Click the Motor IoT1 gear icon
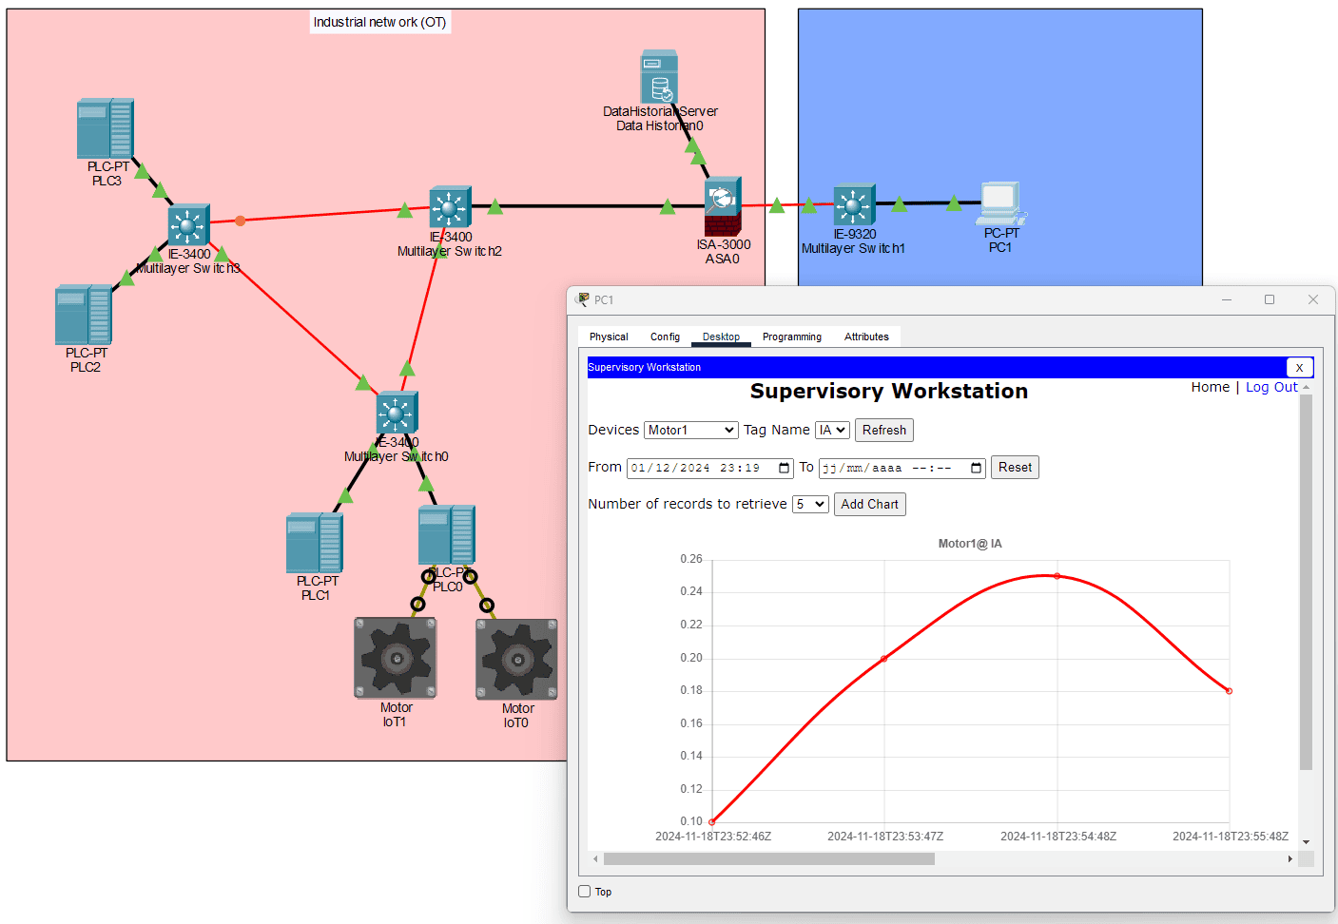This screenshot has width=1338, height=924. pos(396,656)
